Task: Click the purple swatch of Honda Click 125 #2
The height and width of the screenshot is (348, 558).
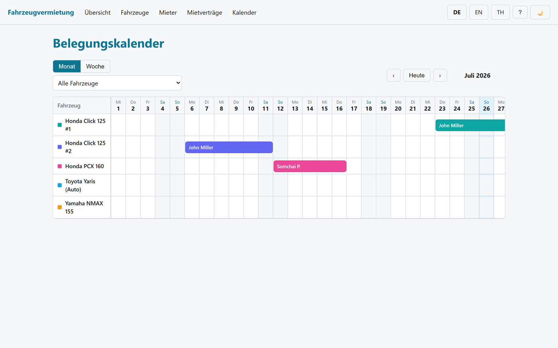Action: (60, 147)
